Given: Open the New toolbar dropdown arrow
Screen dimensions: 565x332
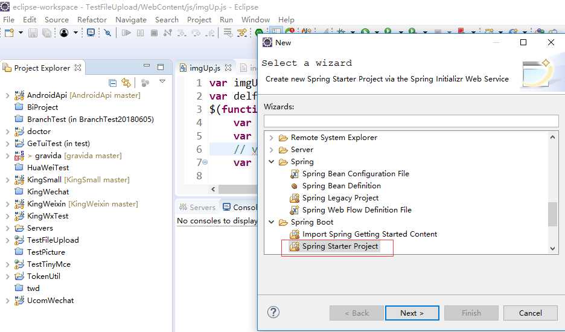Looking at the screenshot, I should coord(21,33).
